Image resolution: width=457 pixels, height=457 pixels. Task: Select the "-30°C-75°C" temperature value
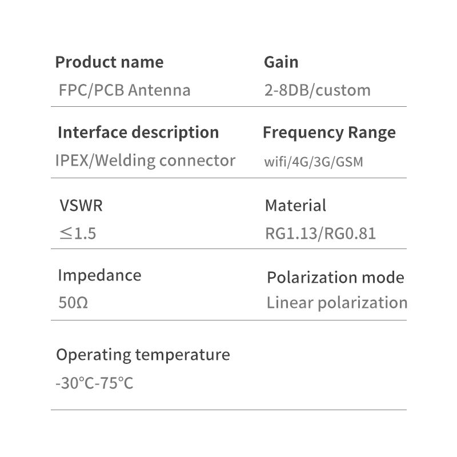94,383
